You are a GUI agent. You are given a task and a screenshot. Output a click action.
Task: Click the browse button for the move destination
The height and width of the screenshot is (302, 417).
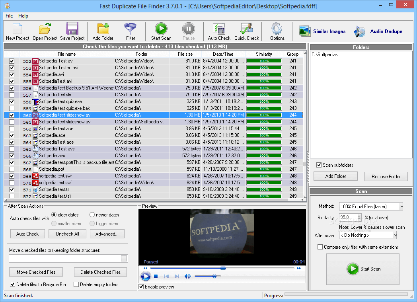click(124, 258)
